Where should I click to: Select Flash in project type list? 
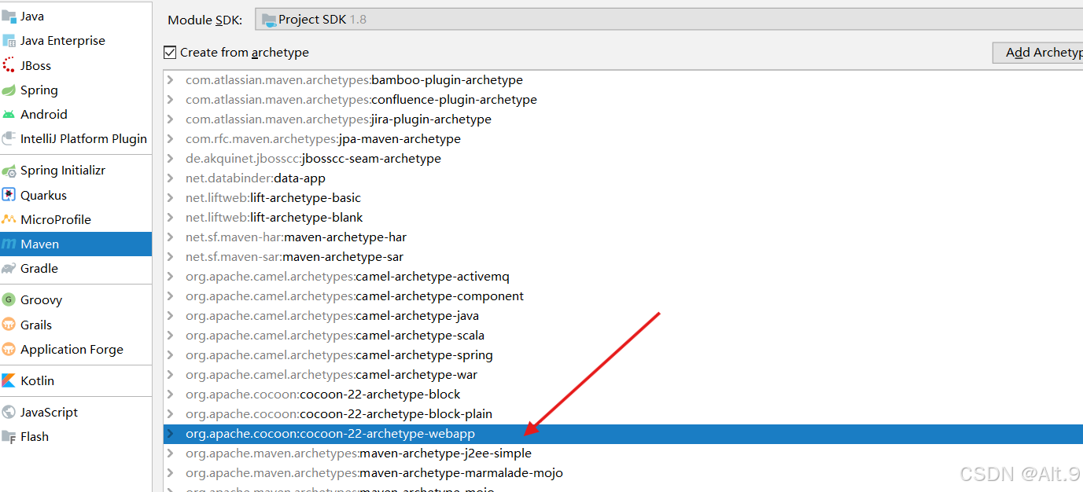tap(76, 437)
